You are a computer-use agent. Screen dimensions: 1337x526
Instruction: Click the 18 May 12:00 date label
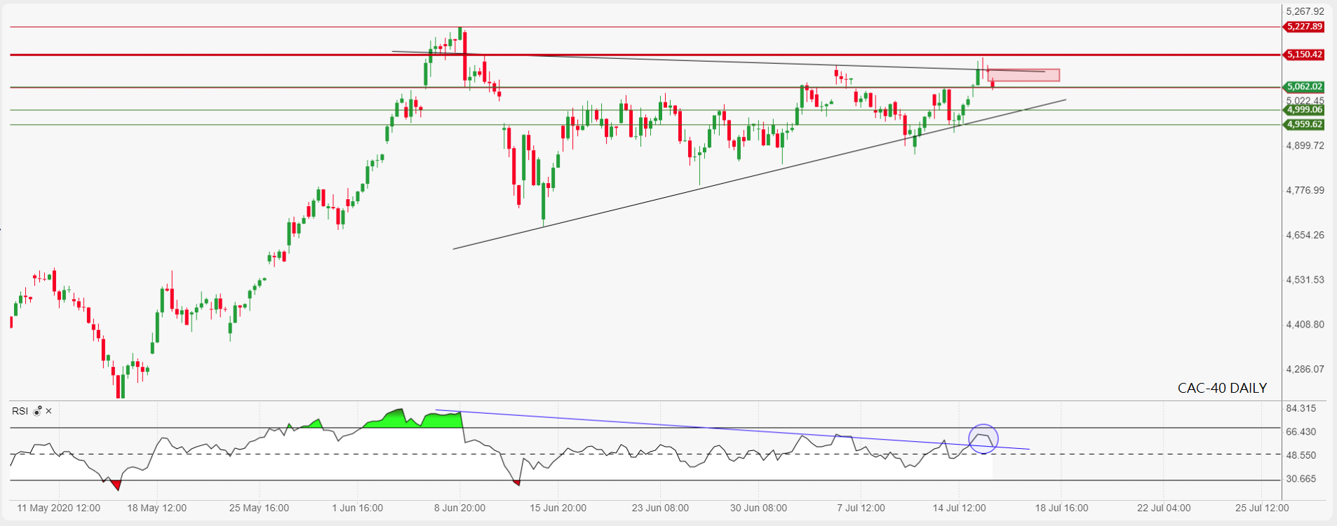coord(157,508)
